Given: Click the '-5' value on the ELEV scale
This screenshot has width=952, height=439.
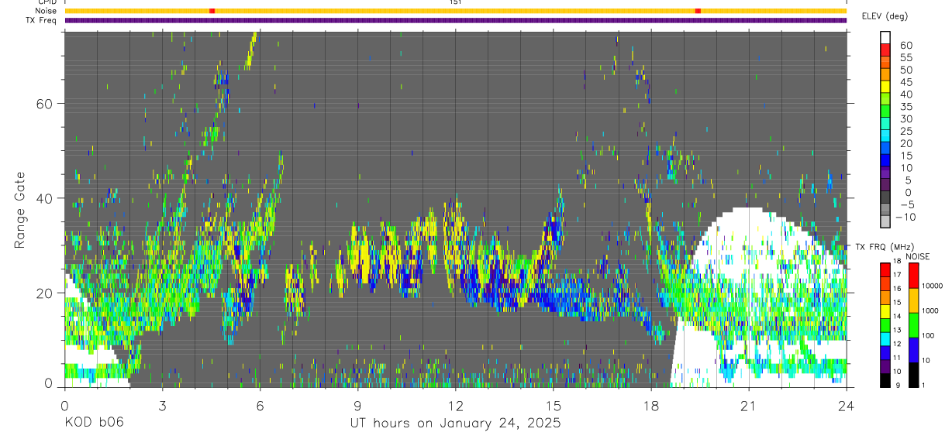Looking at the screenshot, I should (x=905, y=204).
